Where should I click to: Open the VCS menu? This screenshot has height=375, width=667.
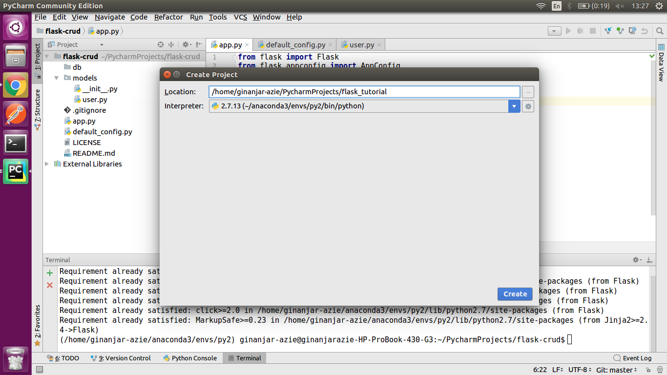[x=240, y=17]
